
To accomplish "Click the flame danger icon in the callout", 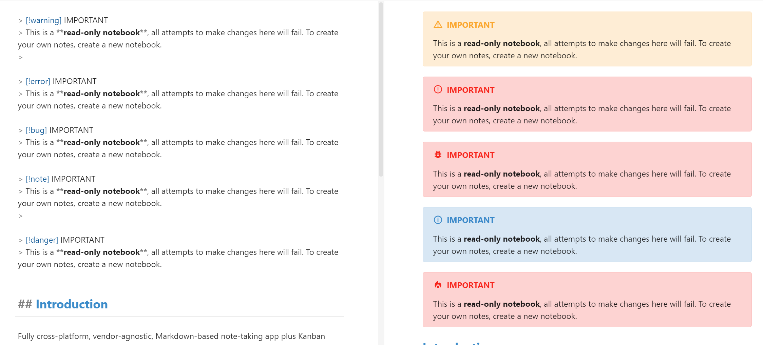I will point(438,285).
